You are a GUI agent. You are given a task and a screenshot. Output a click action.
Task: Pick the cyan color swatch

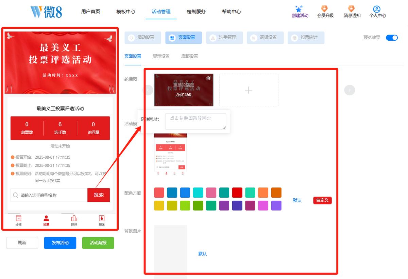click(x=198, y=193)
